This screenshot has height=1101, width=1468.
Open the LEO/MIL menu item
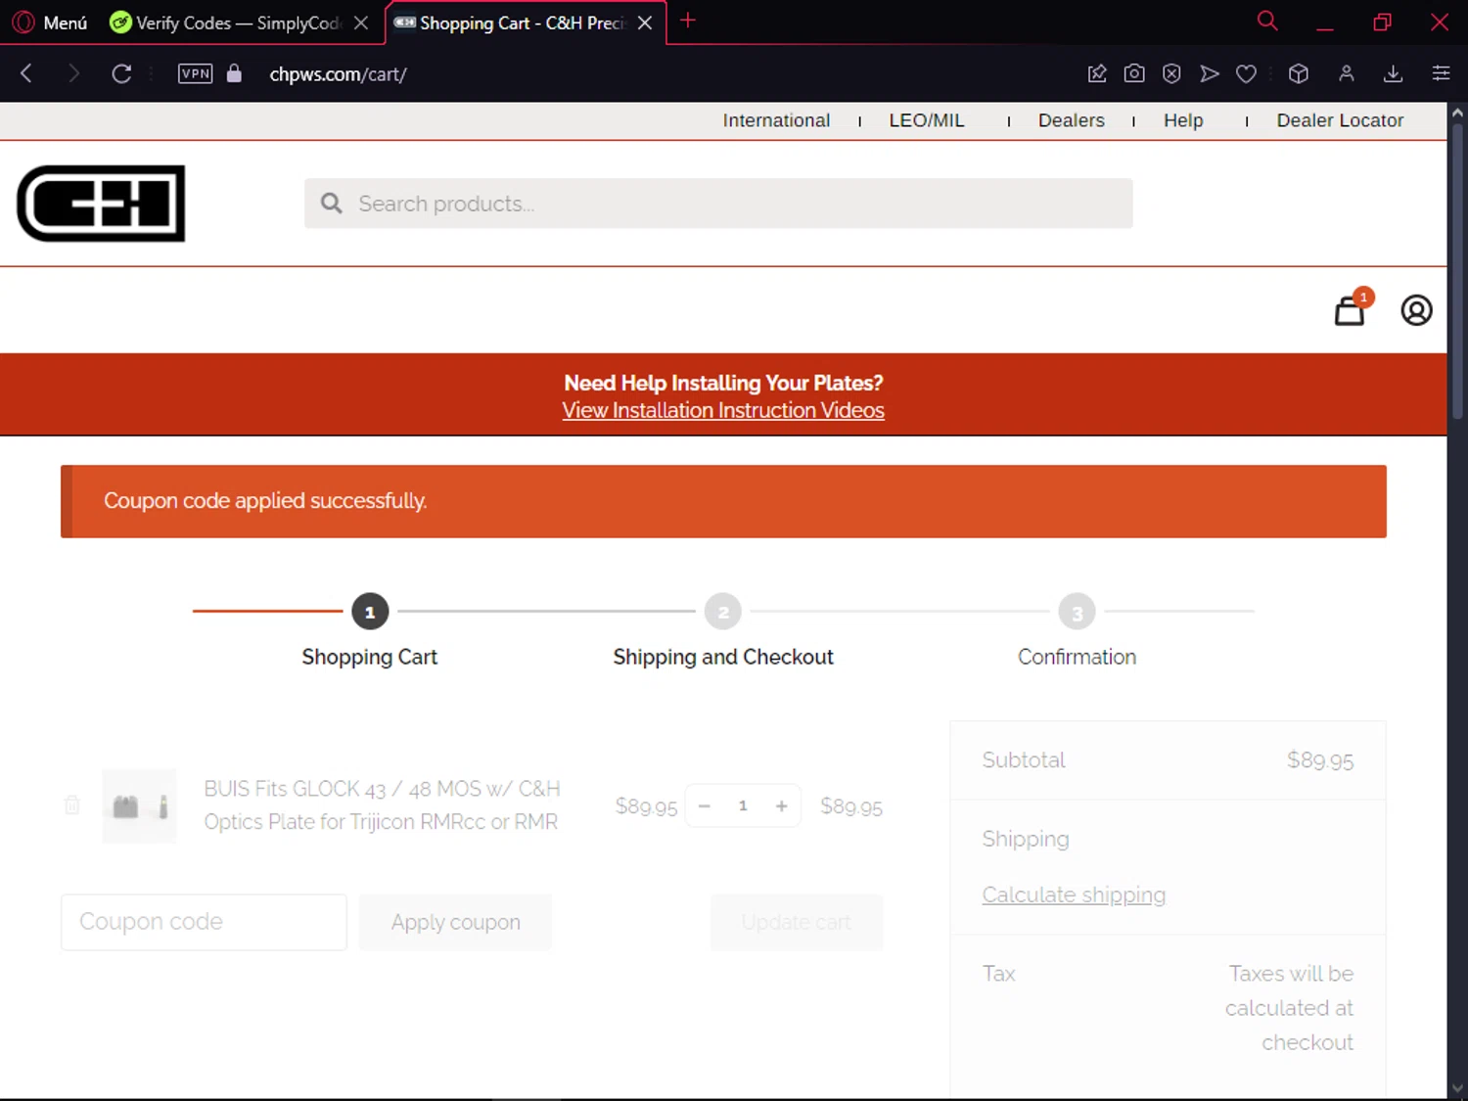tap(927, 120)
